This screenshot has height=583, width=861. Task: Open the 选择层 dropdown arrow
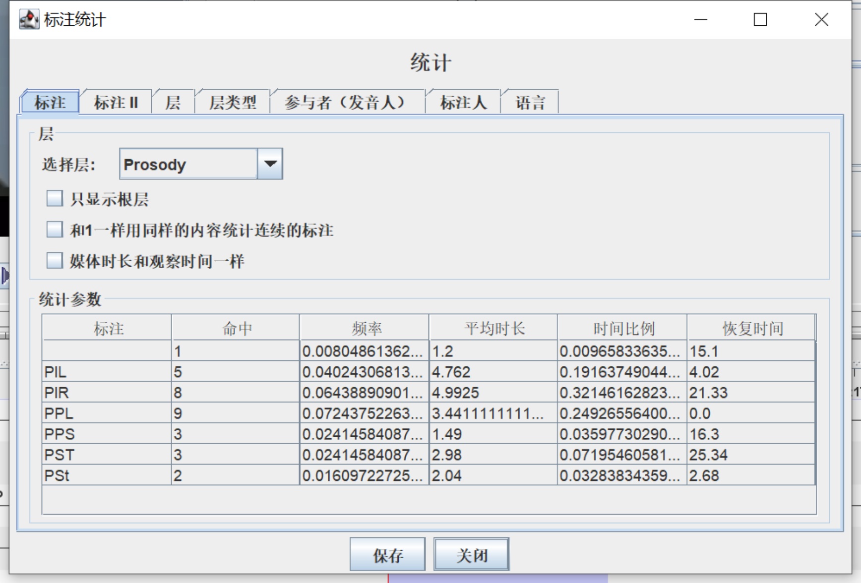[x=270, y=164]
